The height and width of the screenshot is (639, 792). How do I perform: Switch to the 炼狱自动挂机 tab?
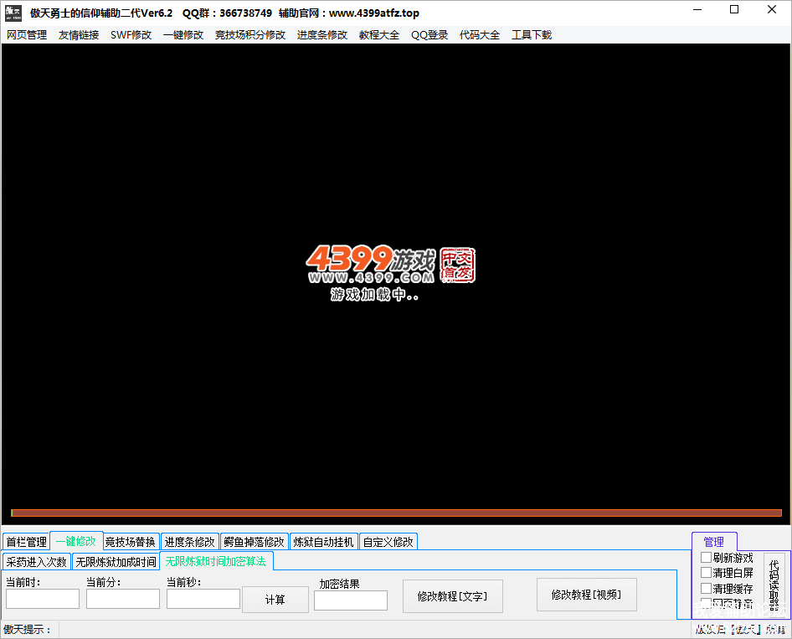coord(323,542)
